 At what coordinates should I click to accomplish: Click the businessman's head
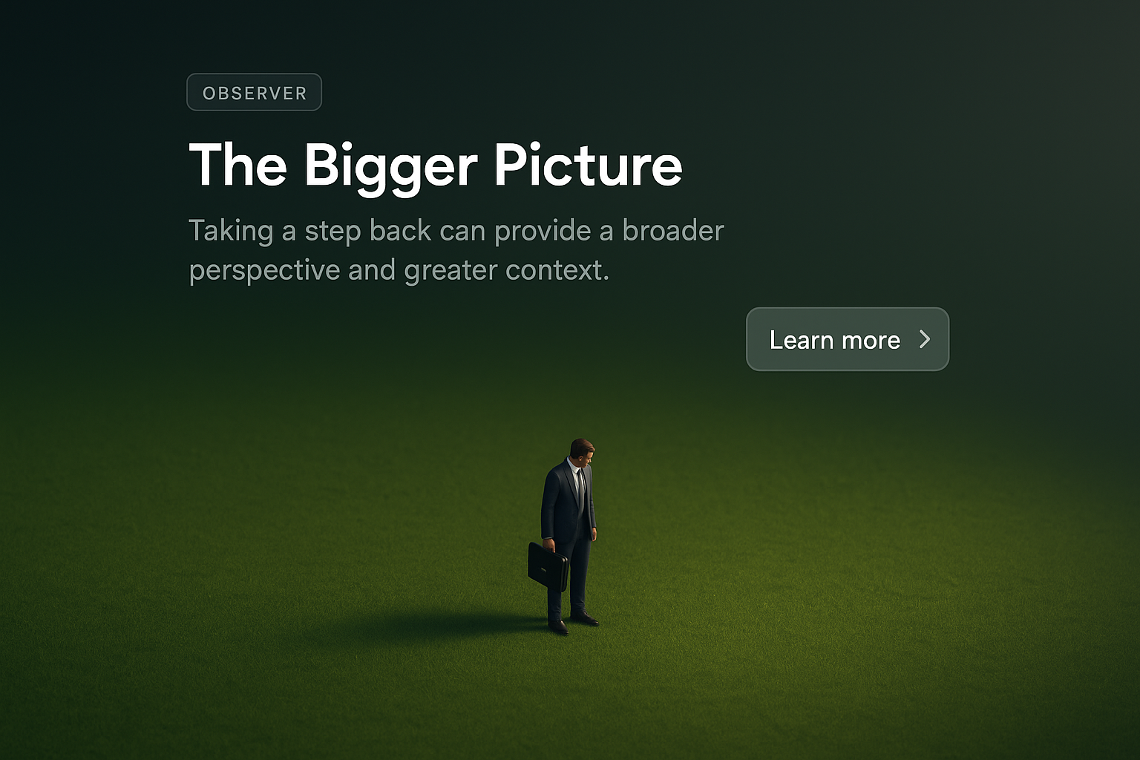tap(582, 451)
